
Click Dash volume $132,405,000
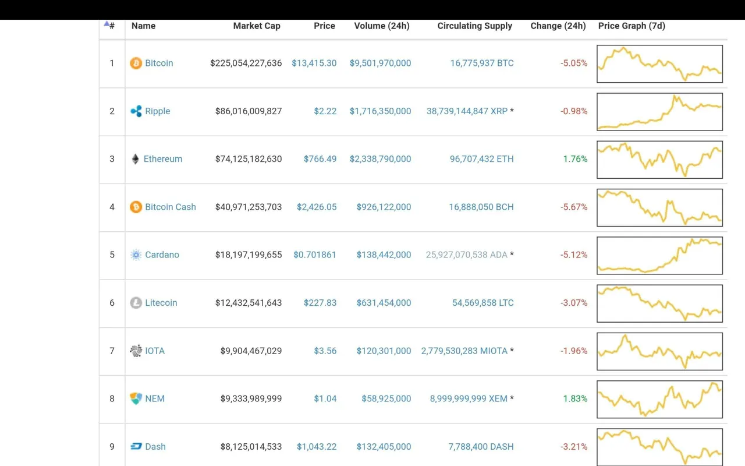point(384,447)
